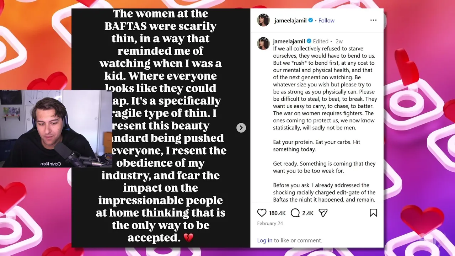Screen dimensions: 455x256
Task: Share the post via paper-plane icon
Action: pos(323,213)
